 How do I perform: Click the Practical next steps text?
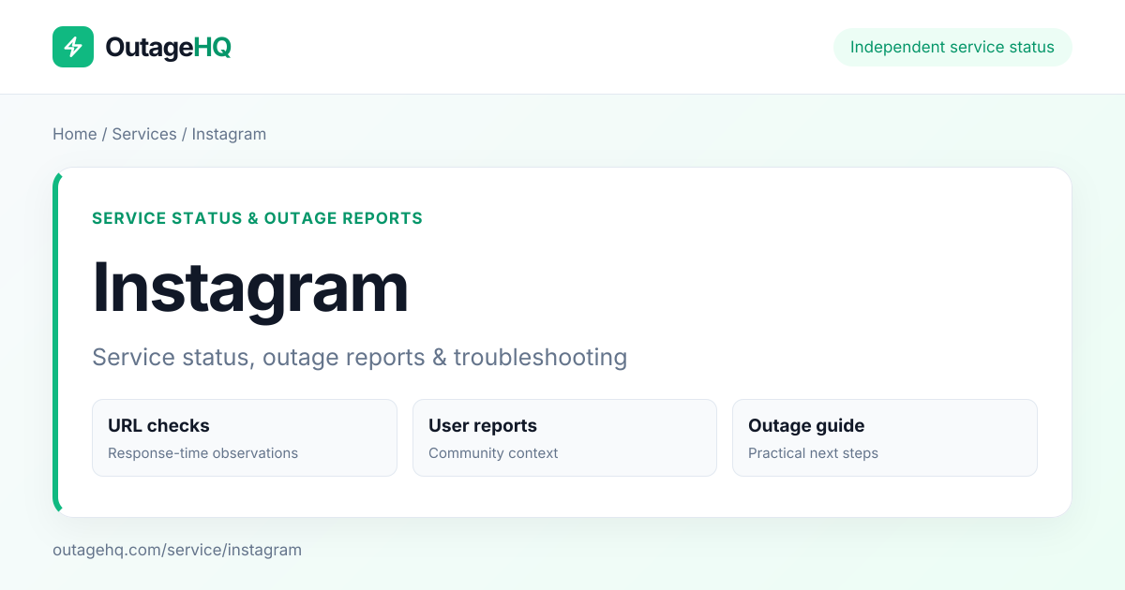click(x=813, y=453)
